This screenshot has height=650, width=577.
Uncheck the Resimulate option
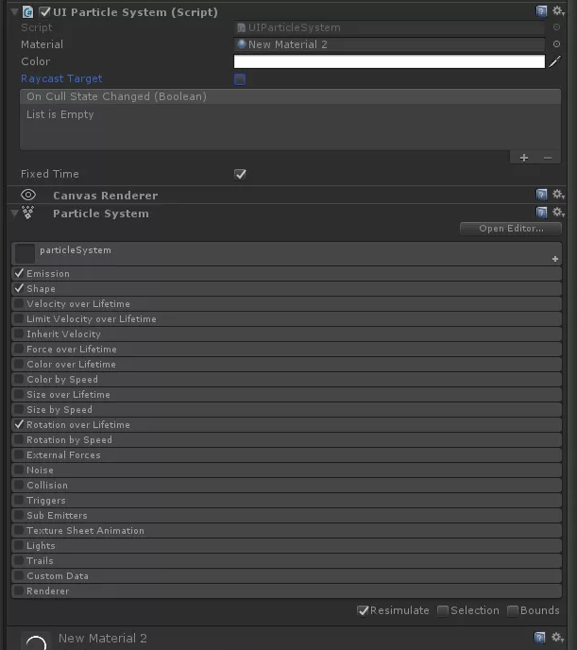[x=364, y=610]
